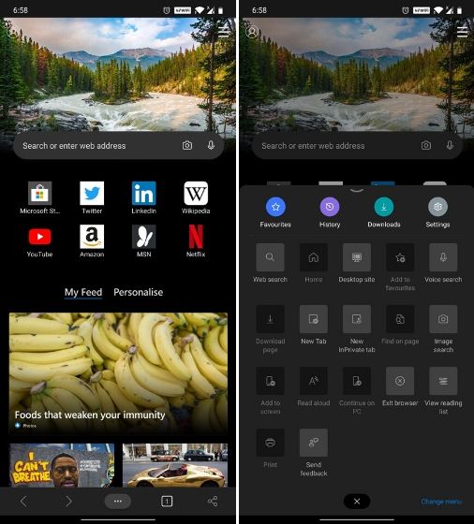Screen dimensions: 474x524
Task: Click left screen search address field
Action: click(118, 146)
